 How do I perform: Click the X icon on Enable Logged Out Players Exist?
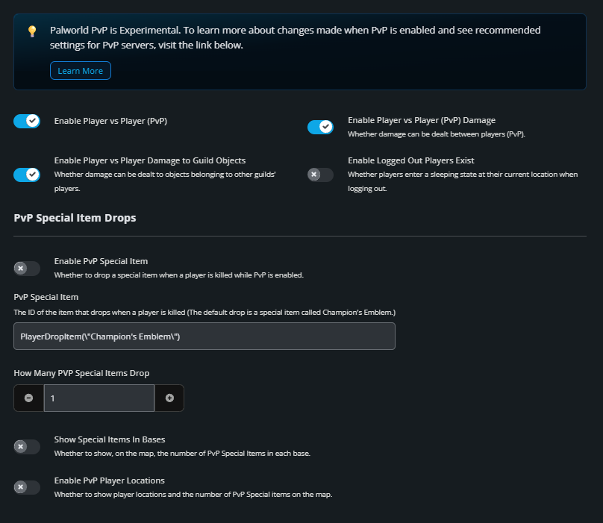point(315,175)
